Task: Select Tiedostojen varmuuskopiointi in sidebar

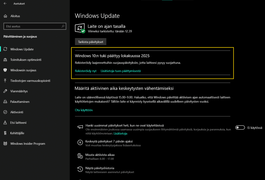Action: coord(30,81)
